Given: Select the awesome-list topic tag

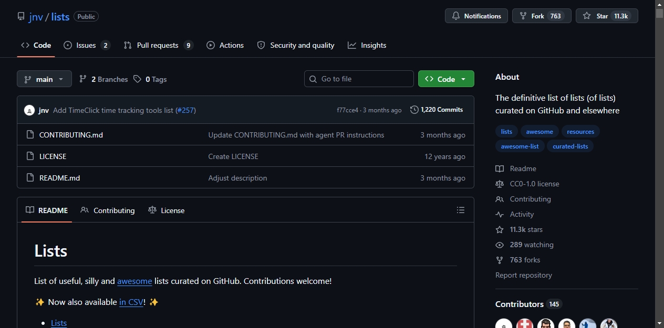Looking at the screenshot, I should click(520, 146).
